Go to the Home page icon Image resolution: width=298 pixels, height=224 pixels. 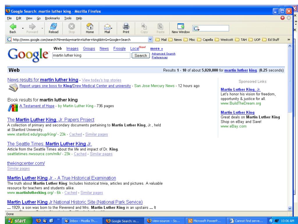[x=90, y=27]
